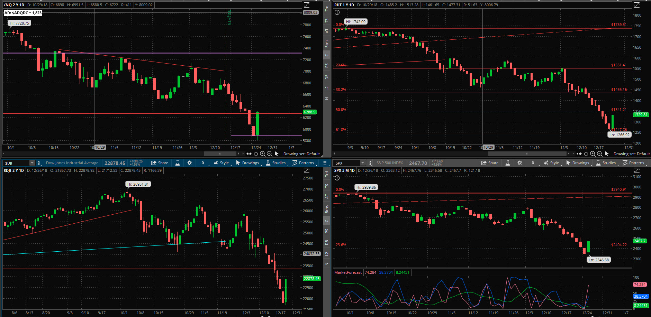The width and height of the screenshot is (651, 317).
Task: Open Patterns menu in $DJI toolbar
Action: (x=304, y=163)
